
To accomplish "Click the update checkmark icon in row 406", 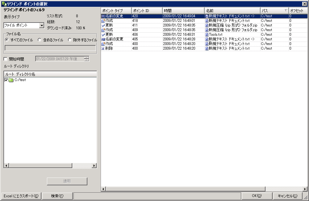I will pos(103,35).
